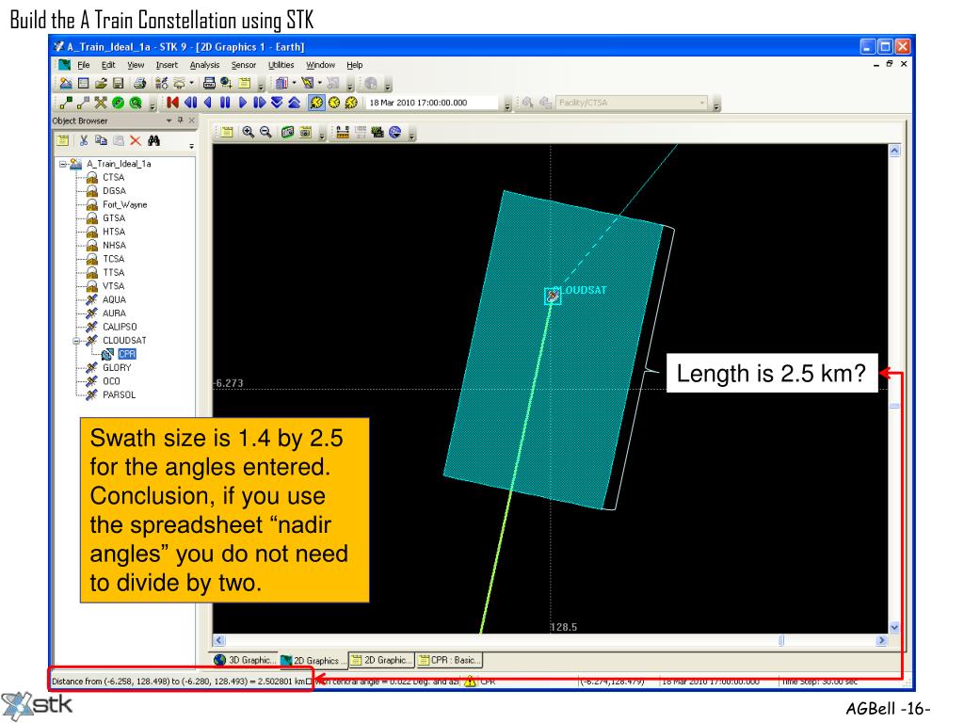
Task: Open the View menu
Action: click(136, 65)
